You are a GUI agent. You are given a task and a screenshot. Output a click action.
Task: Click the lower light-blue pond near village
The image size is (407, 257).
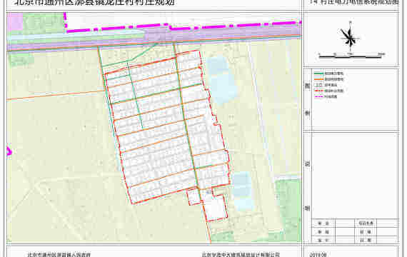click(243, 191)
